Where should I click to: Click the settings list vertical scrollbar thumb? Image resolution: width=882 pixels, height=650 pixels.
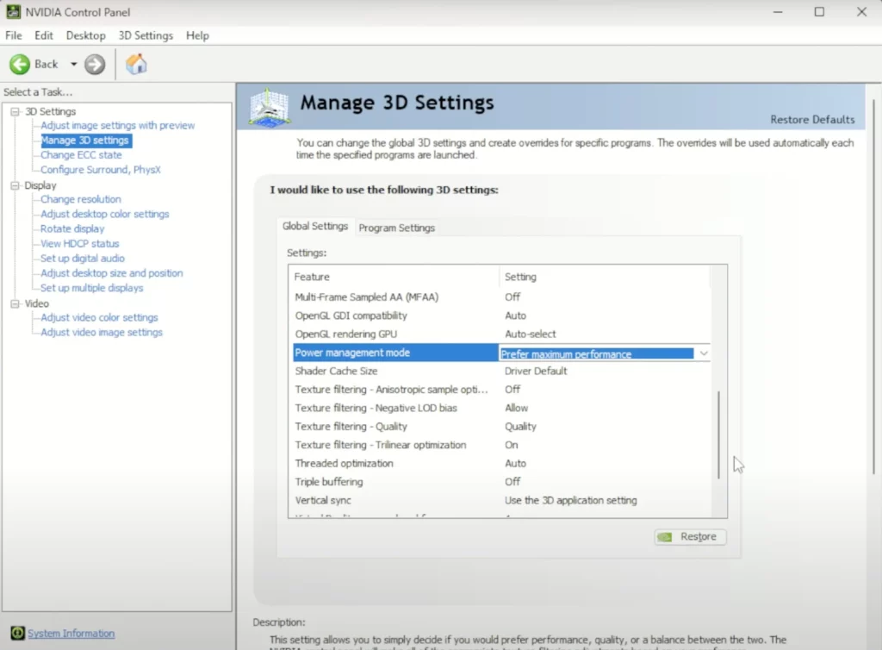click(718, 435)
